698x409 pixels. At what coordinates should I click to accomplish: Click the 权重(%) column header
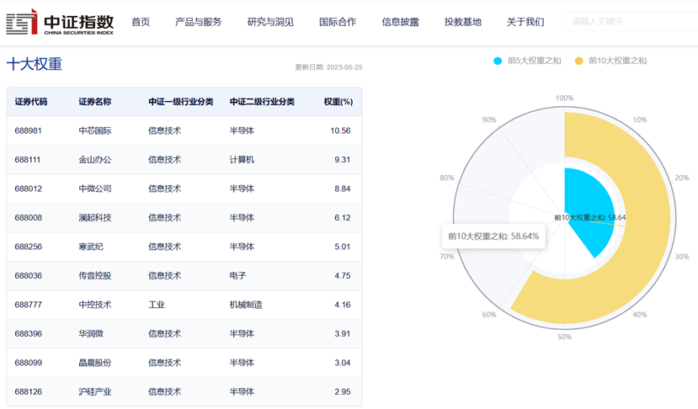click(x=338, y=102)
